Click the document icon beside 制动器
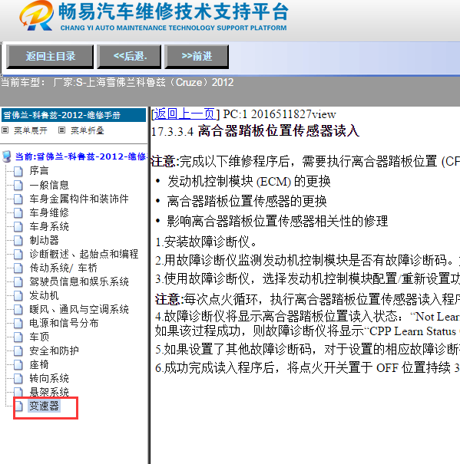This screenshot has width=460, height=464. [x=18, y=241]
